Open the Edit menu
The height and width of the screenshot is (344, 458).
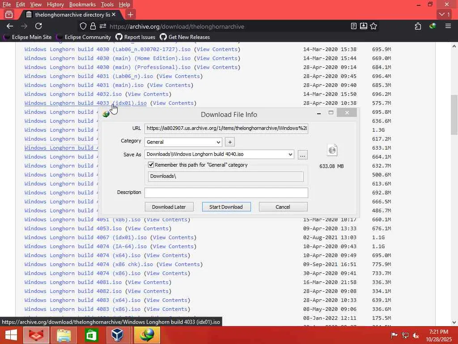tap(21, 4)
